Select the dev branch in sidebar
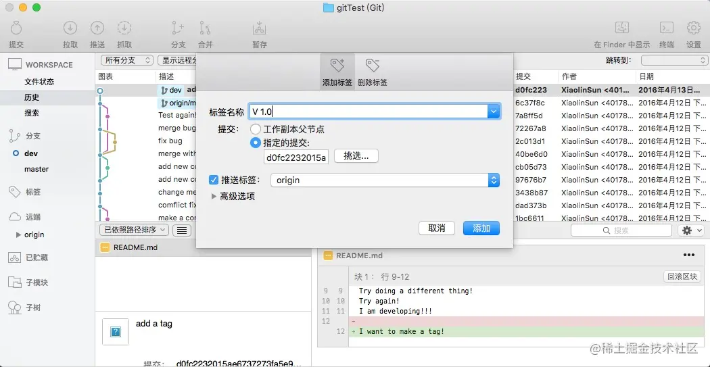This screenshot has height=367, width=710. pos(31,153)
